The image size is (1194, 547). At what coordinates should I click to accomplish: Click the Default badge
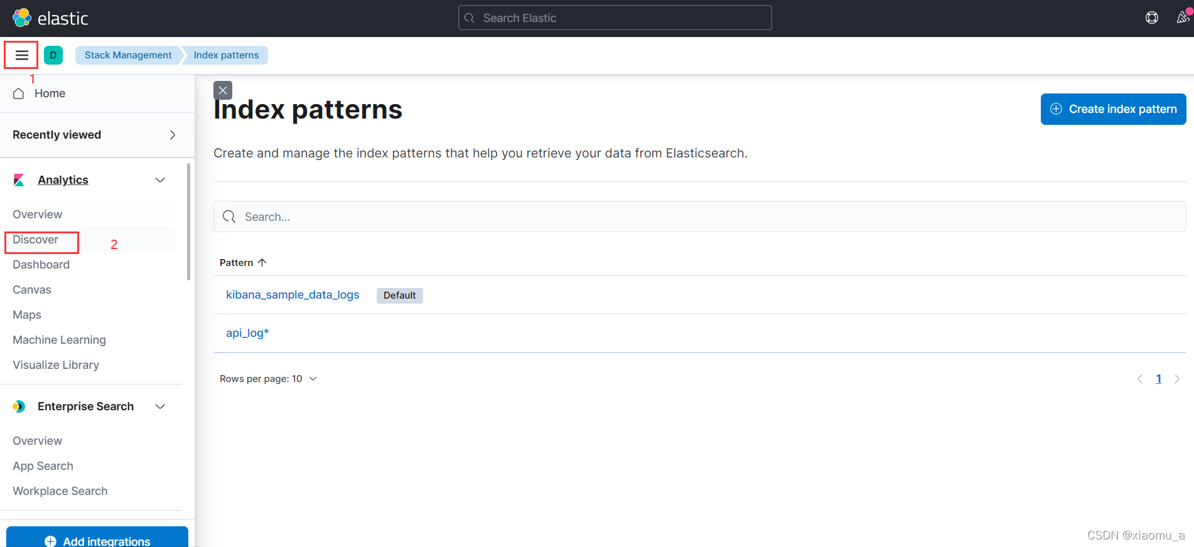pos(400,295)
